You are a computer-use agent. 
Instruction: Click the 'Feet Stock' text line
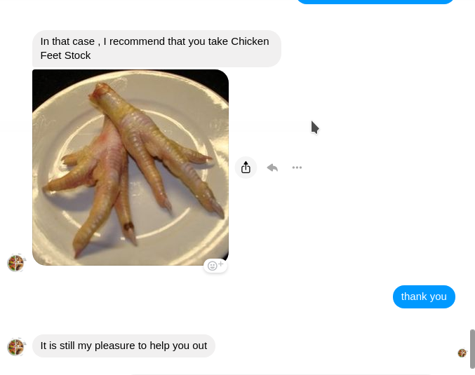(65, 55)
